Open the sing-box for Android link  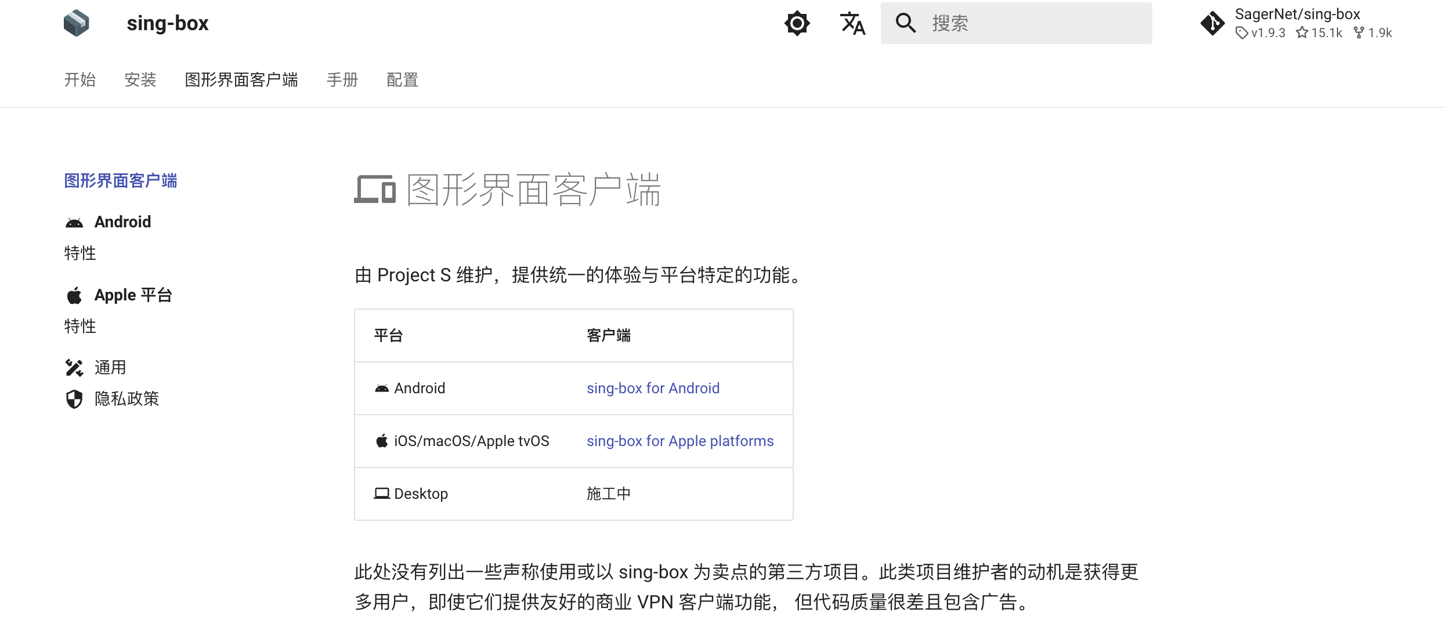pos(653,388)
